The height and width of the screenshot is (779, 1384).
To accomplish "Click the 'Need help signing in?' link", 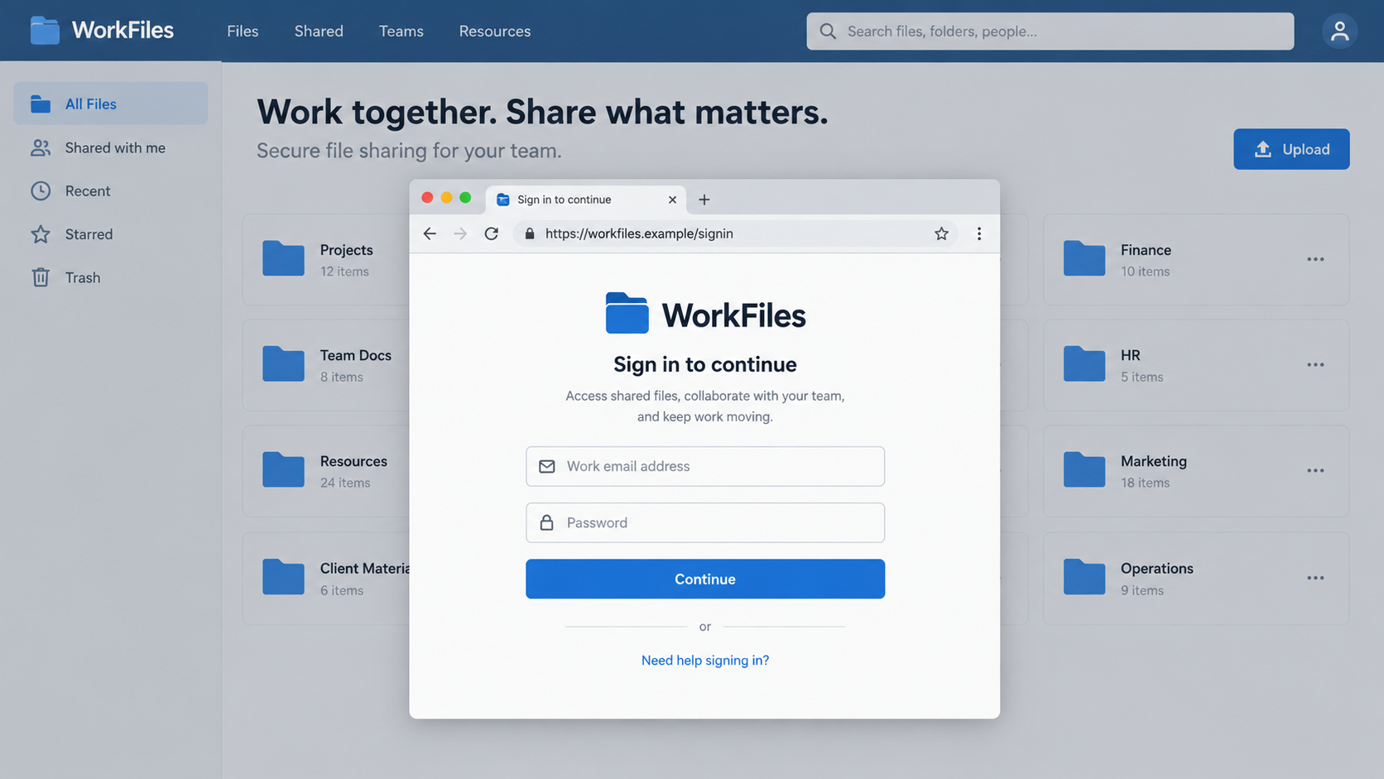I will click(x=705, y=660).
